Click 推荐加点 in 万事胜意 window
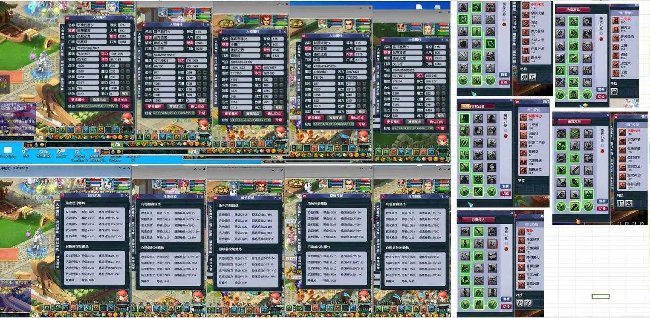Image resolution: width=650 pixels, height=318 pixels. point(99,100)
